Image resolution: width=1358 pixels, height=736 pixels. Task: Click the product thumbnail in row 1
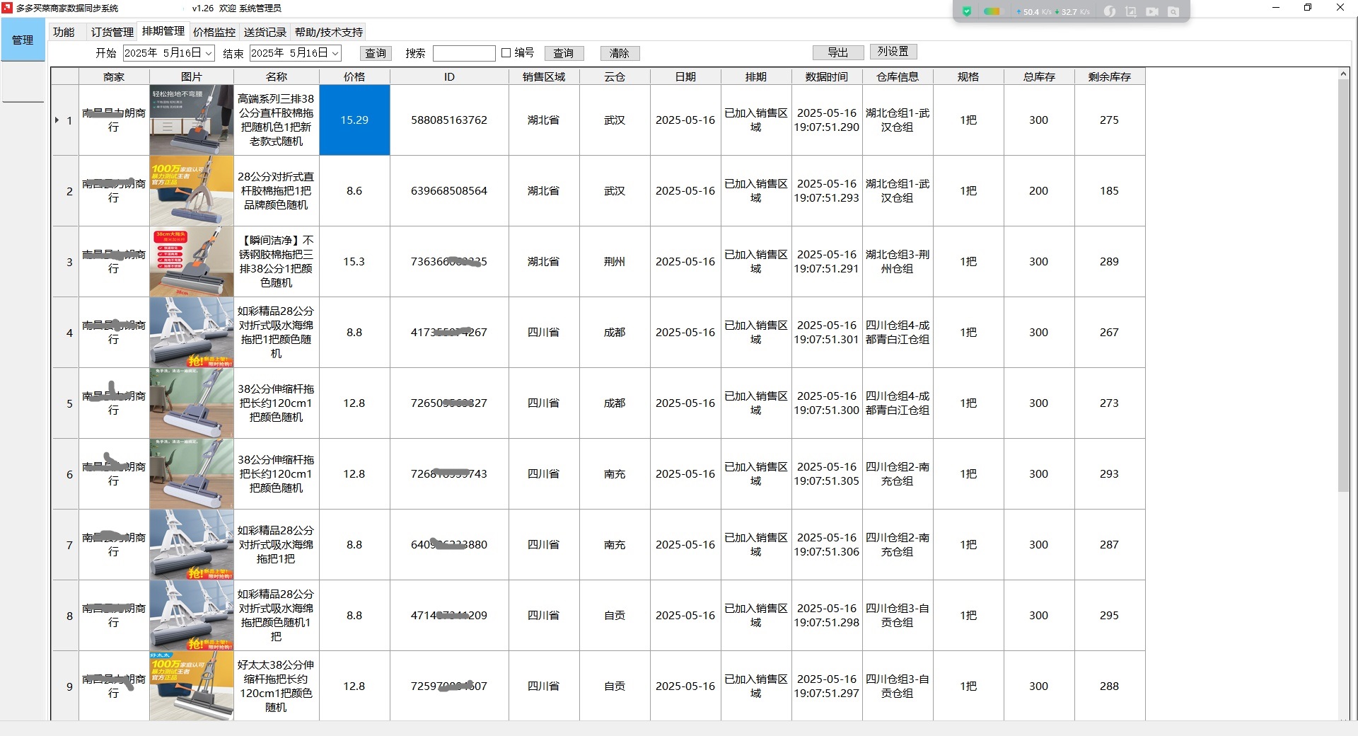pyautogui.click(x=192, y=120)
